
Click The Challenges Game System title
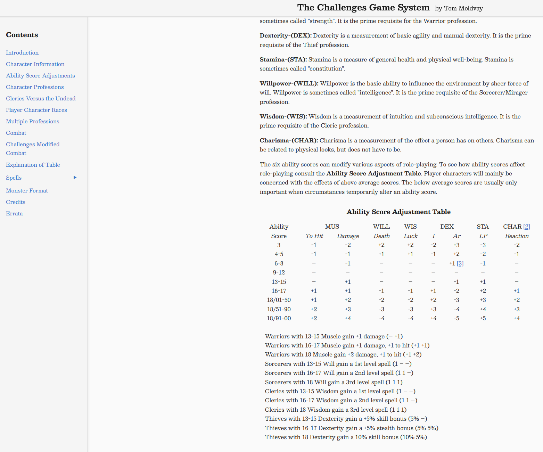click(x=363, y=8)
